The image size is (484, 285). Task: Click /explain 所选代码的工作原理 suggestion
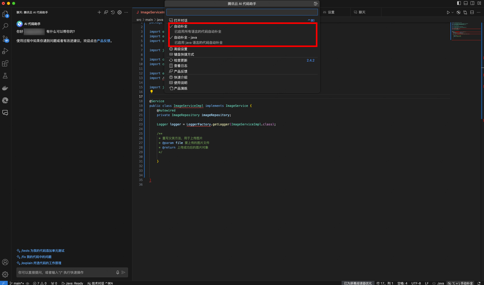(39, 263)
